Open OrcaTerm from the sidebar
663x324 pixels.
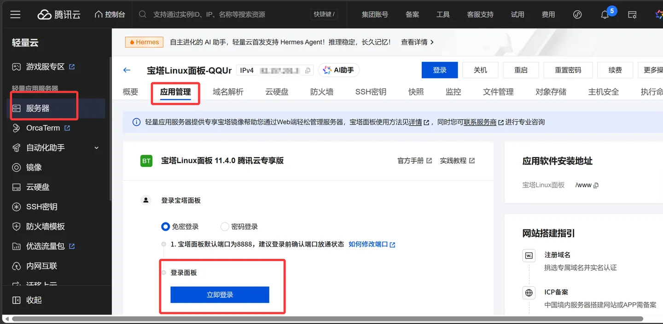43,128
